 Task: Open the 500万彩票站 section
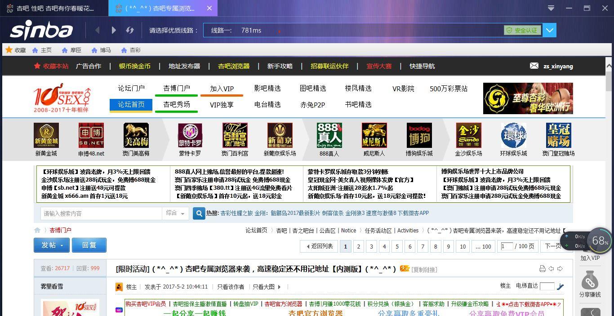449,89
